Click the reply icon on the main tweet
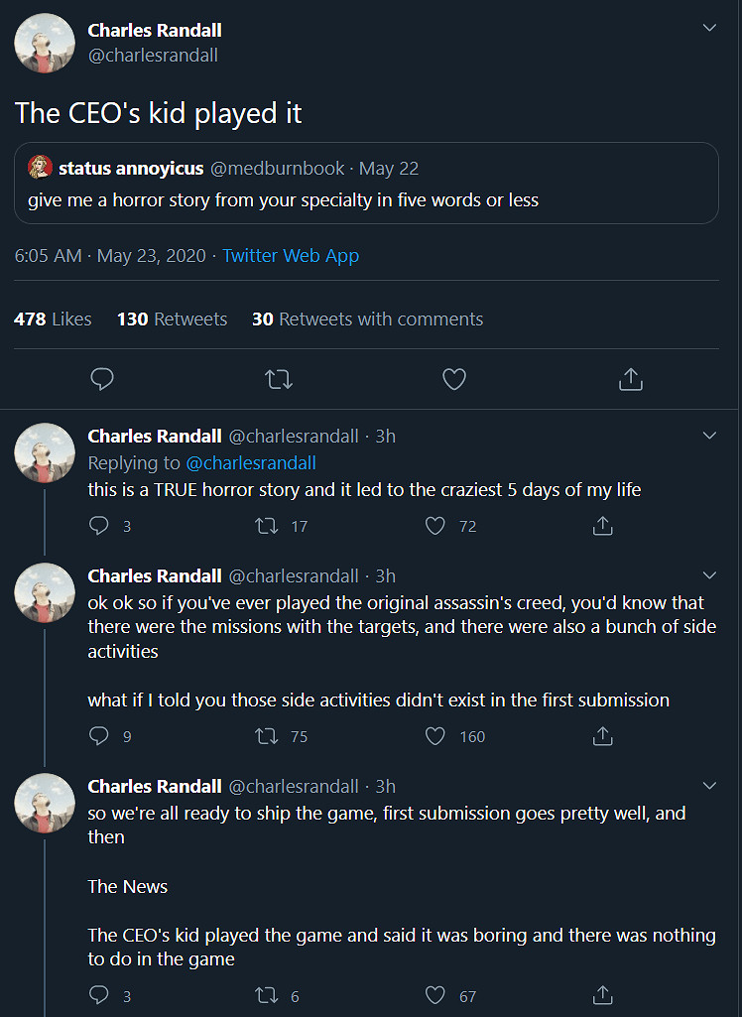Image resolution: width=742 pixels, height=1017 pixels. click(x=101, y=379)
